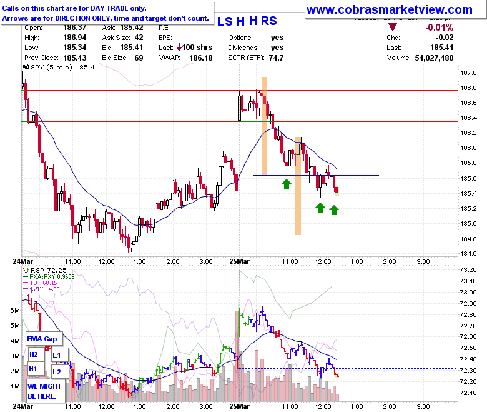Click the 6M volume axis label
The width and height of the screenshot is (487, 412).
pos(15,311)
